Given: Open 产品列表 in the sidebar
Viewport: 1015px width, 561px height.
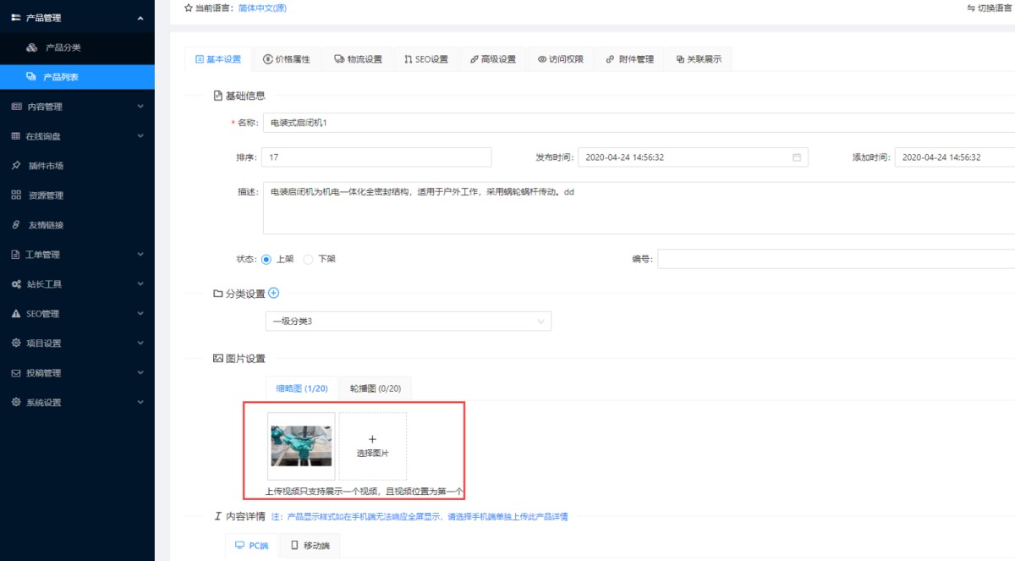Looking at the screenshot, I should [x=60, y=77].
